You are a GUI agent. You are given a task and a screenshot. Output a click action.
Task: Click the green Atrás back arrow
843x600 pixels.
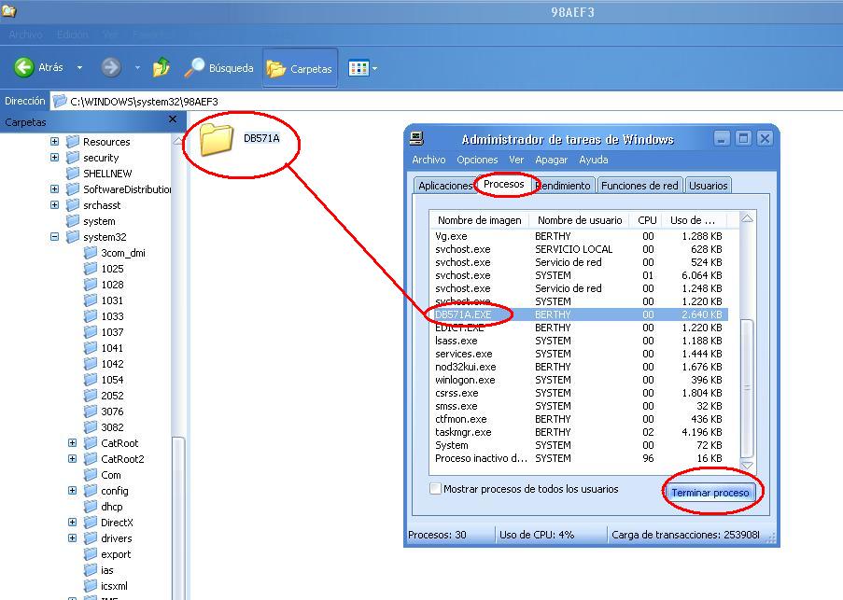tap(22, 67)
